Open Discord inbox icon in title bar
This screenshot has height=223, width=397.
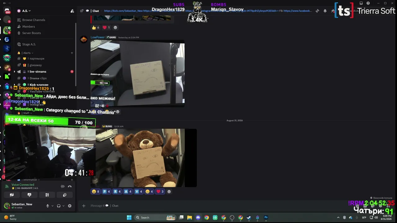pyautogui.click(x=361, y=3)
